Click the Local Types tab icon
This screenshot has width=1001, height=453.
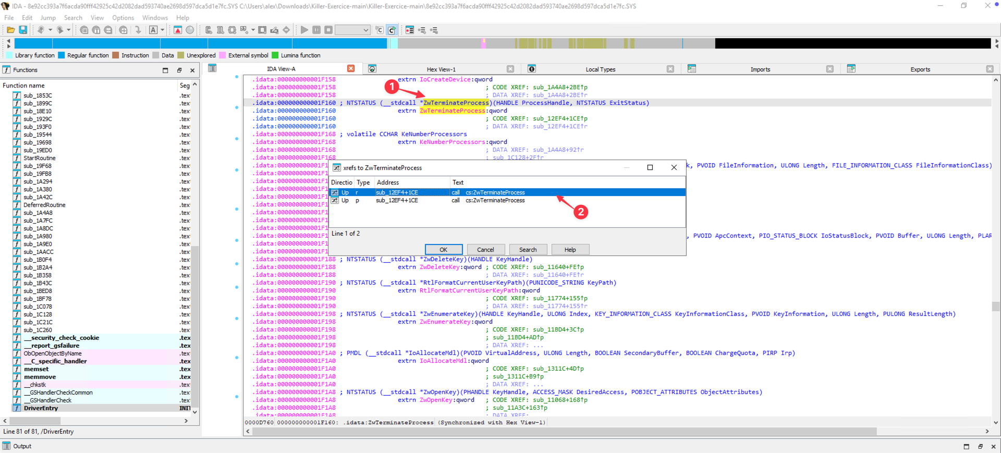pos(532,69)
